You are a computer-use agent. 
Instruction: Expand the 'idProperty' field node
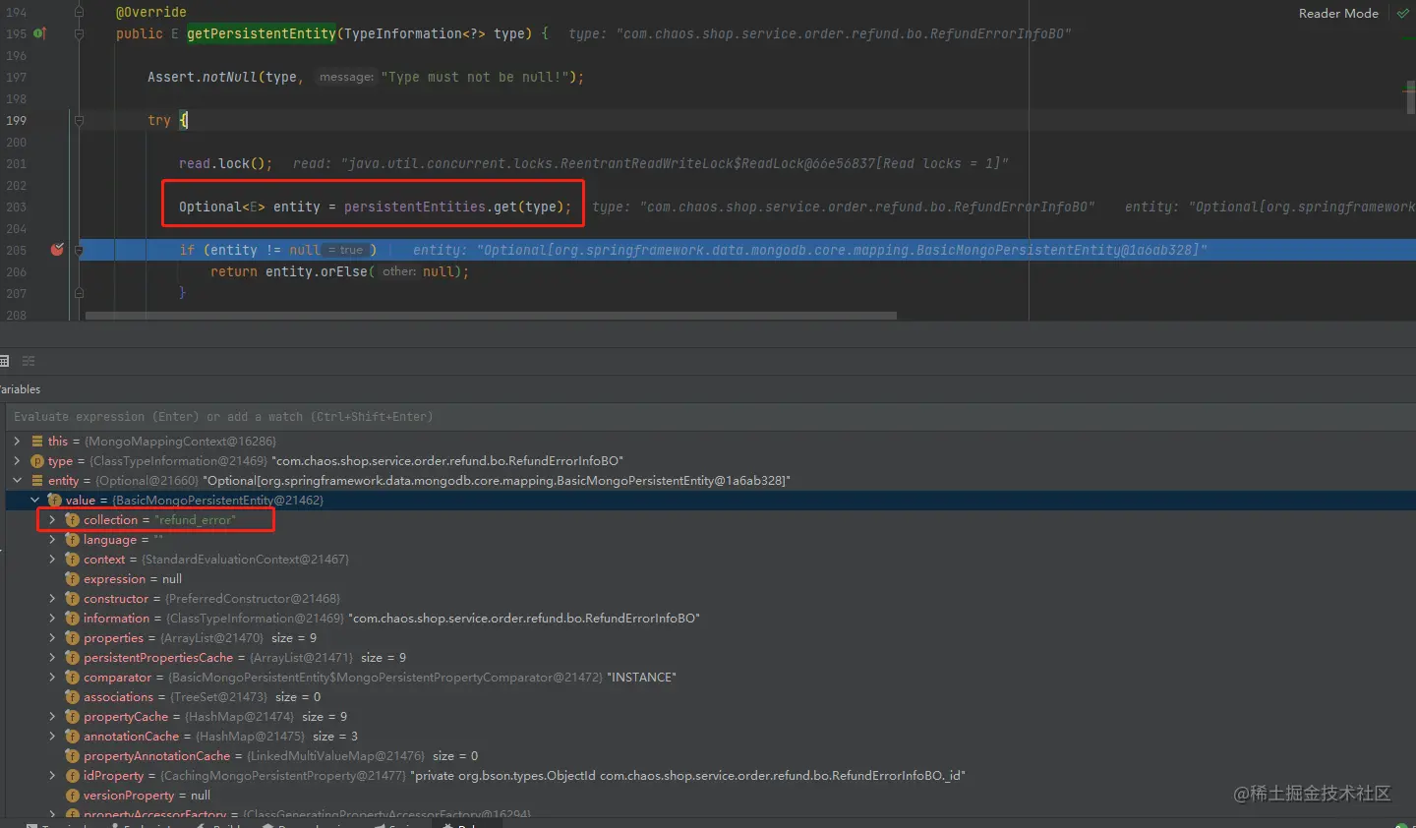52,776
